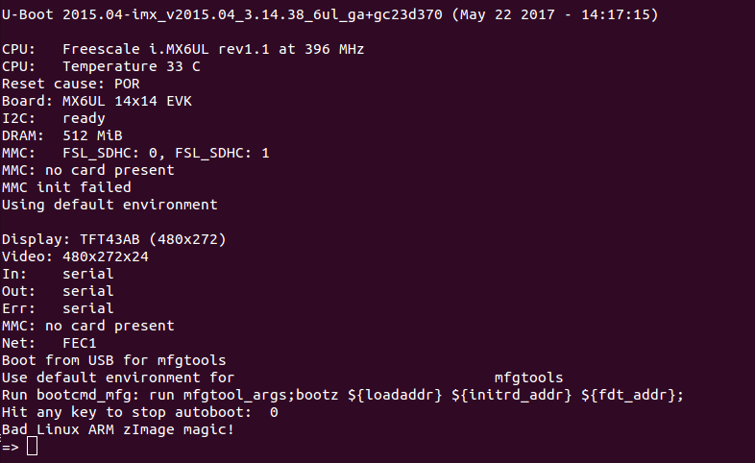Click the 'In: serial' line

point(58,274)
